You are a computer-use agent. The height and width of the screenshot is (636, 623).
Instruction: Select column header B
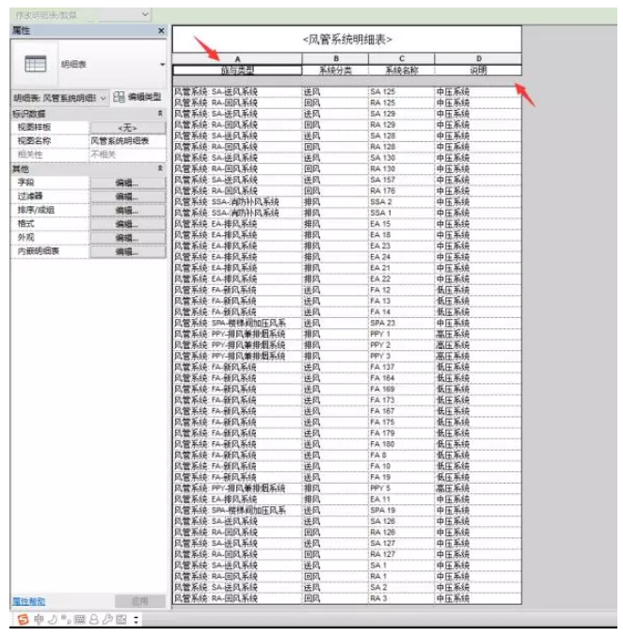pos(335,59)
